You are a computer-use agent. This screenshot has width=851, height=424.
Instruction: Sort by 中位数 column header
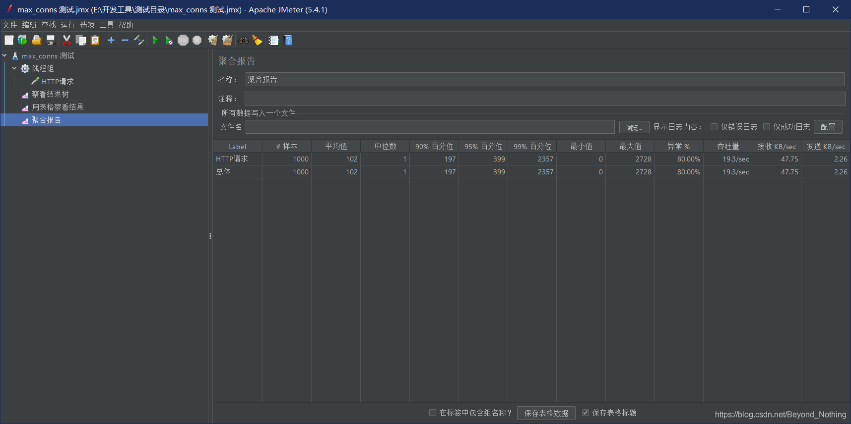(x=385, y=146)
